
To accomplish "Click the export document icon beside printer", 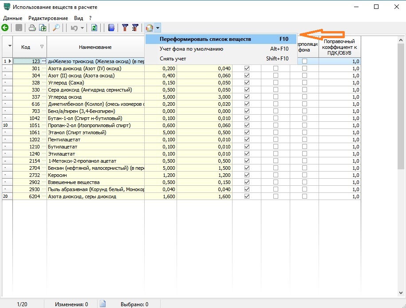I will [x=43, y=28].
